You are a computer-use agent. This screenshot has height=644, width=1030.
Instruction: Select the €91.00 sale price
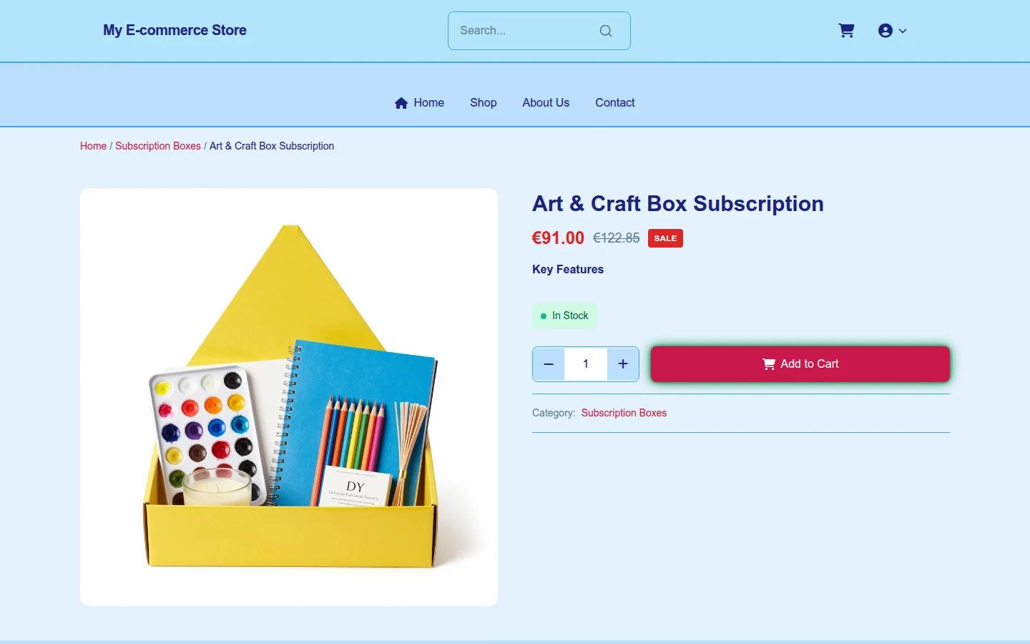[558, 238]
